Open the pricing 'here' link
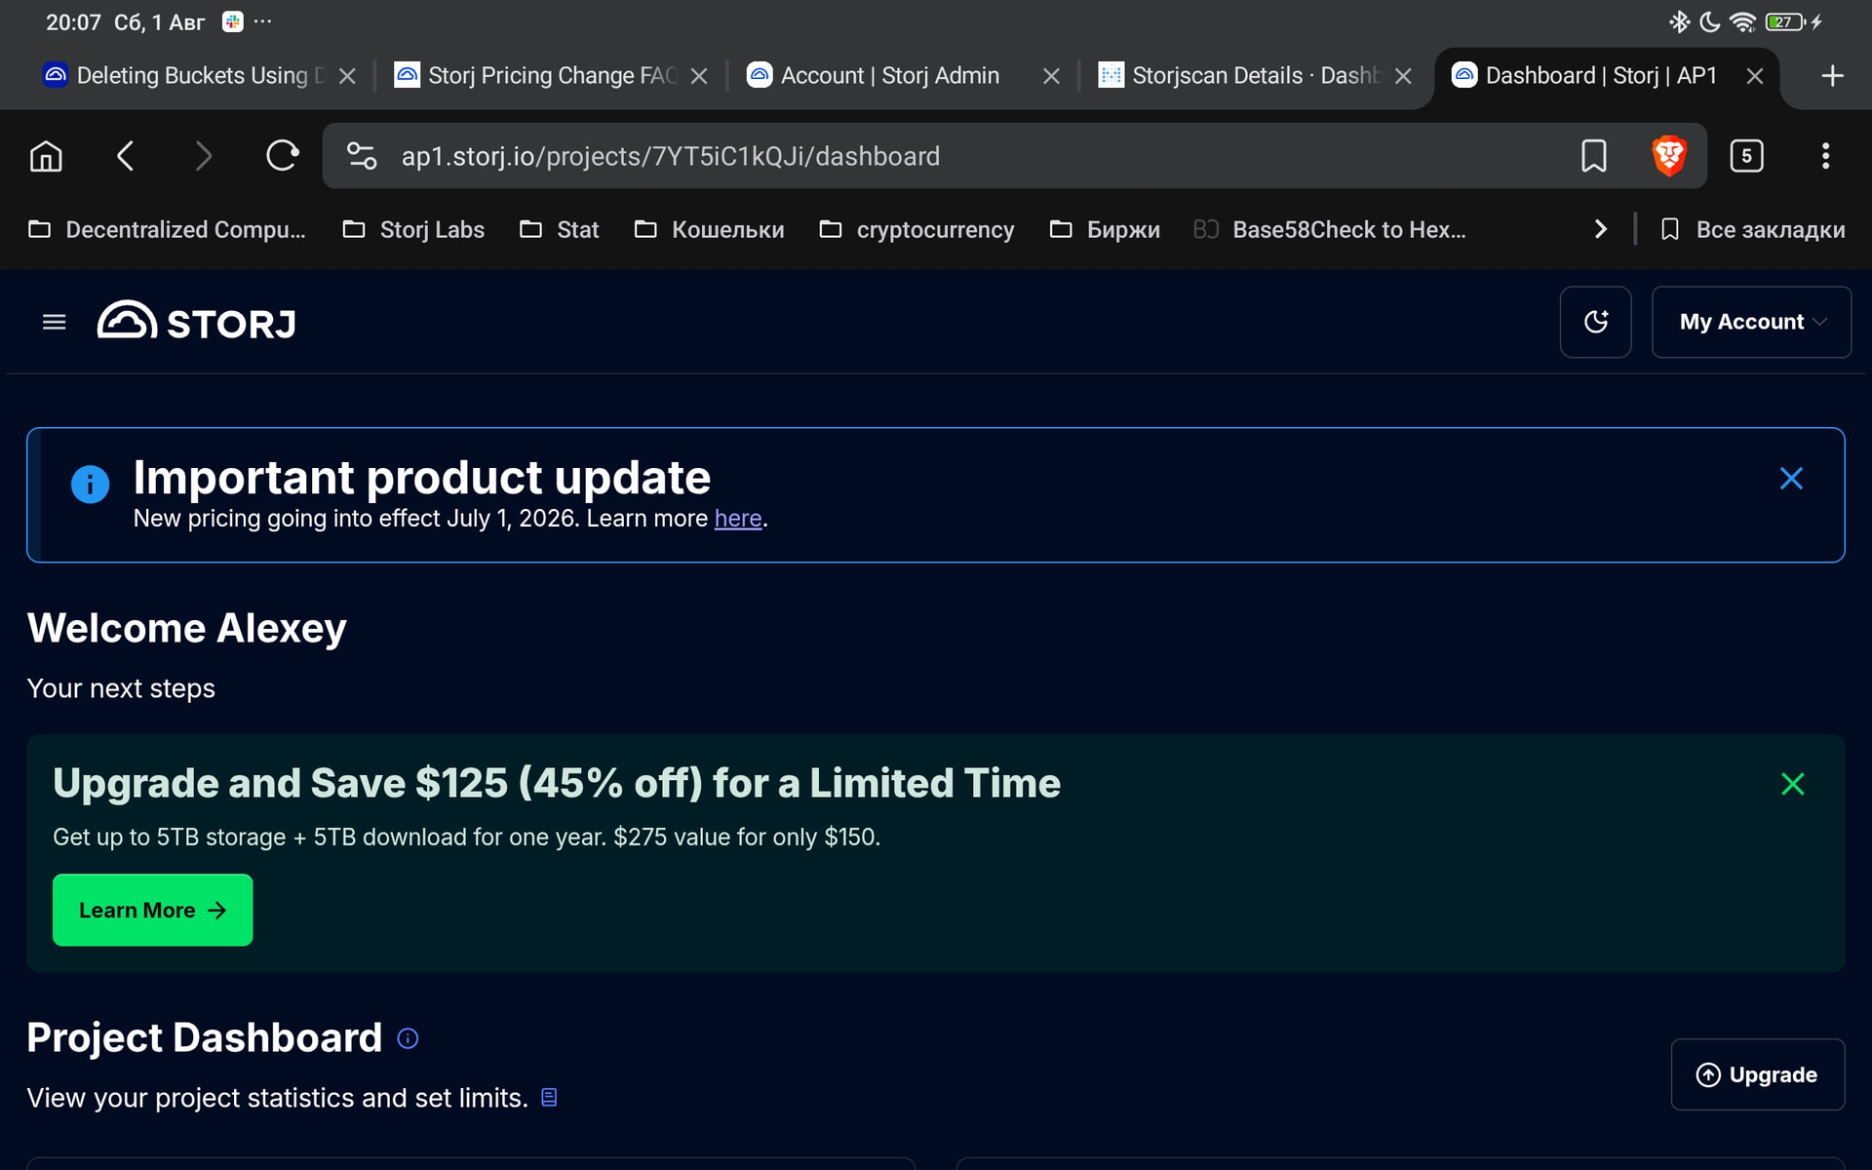Image resolution: width=1872 pixels, height=1170 pixels. [738, 519]
